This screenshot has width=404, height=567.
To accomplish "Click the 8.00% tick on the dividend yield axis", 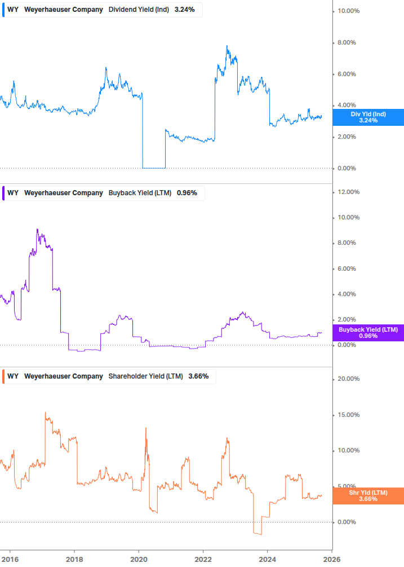I will click(x=347, y=43).
